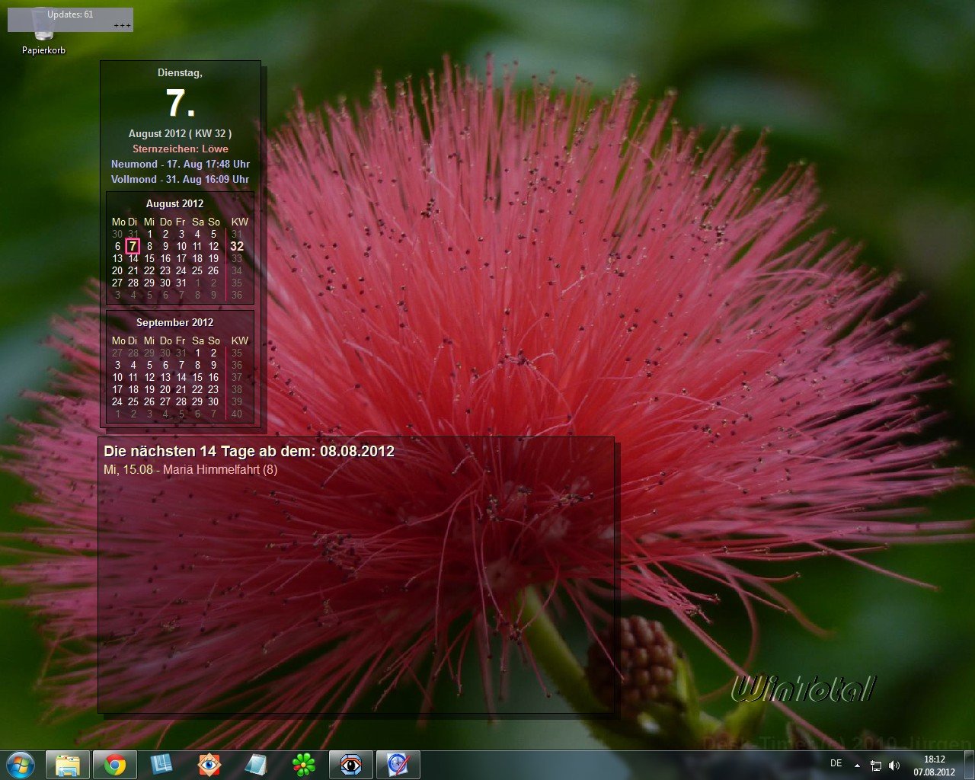The height and width of the screenshot is (780, 975).
Task: Click the August 2012 month header
Action: point(174,203)
